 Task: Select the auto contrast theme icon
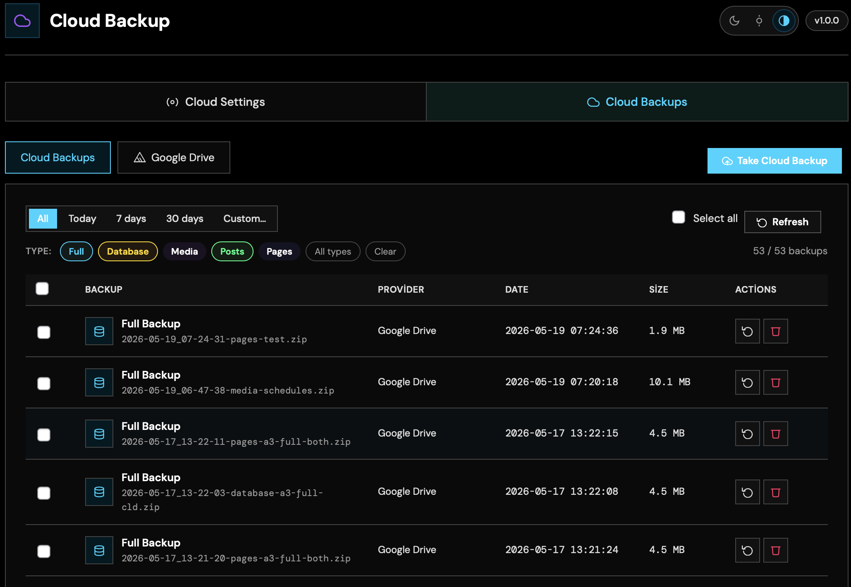784,21
